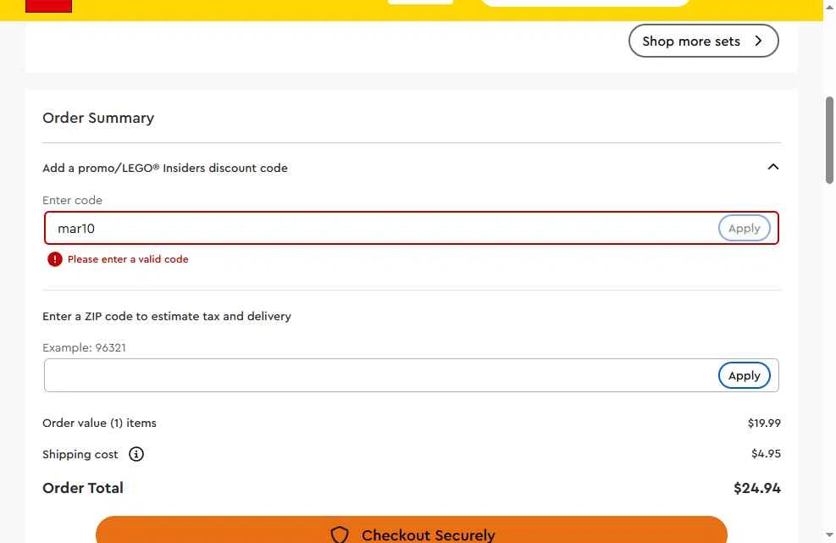Click the 'Enter code' field label

(73, 201)
